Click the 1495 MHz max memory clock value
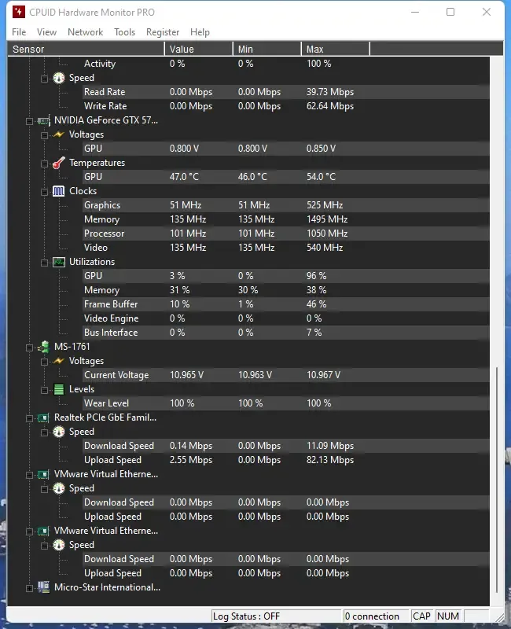 [327, 219]
